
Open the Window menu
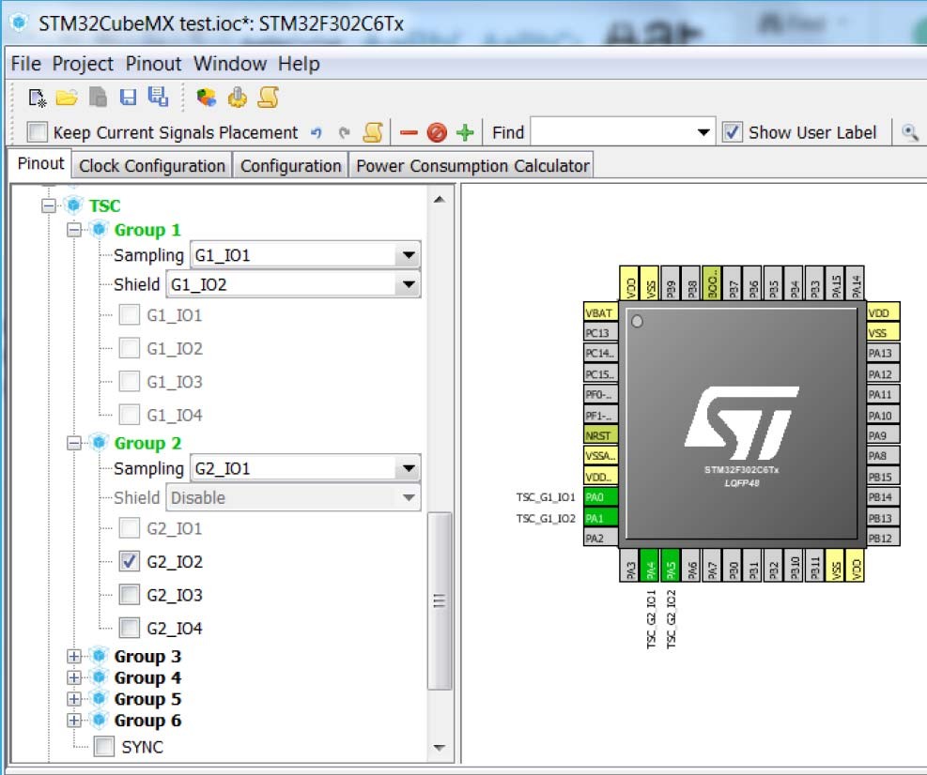tap(230, 63)
